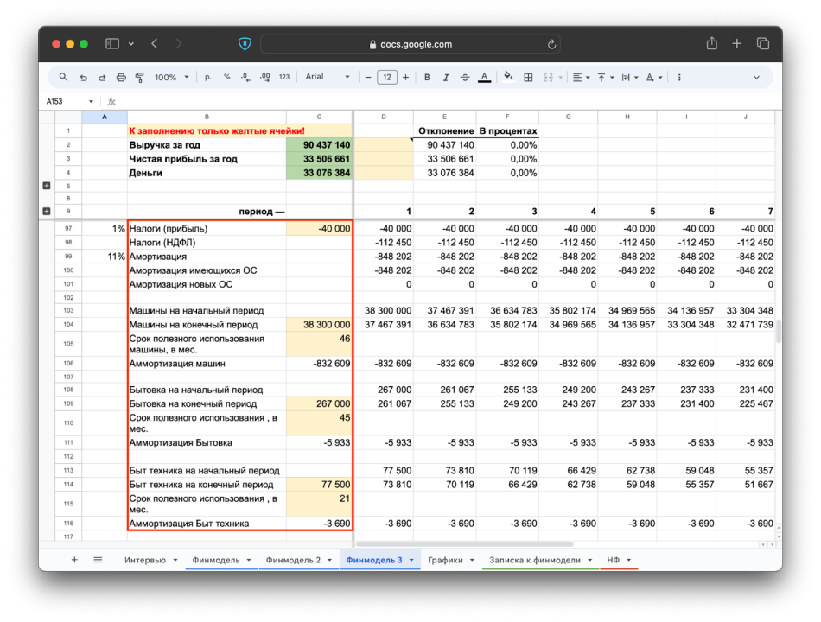Open the 100% zoom dropdown
Image resolution: width=821 pixels, height=622 pixels.
point(172,78)
